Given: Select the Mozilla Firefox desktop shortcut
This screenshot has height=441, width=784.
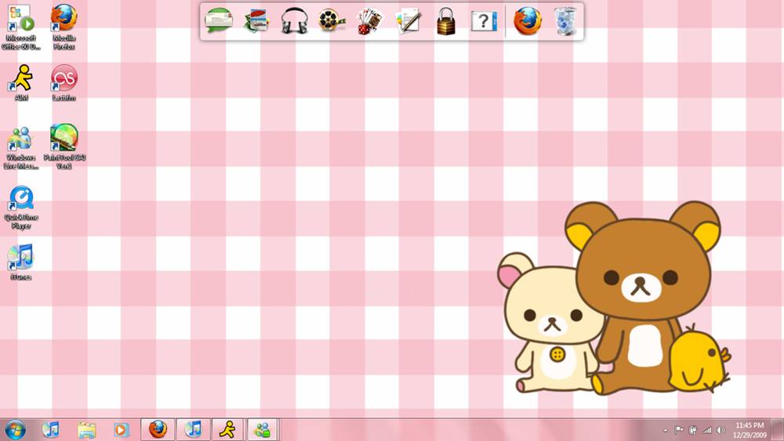Looking at the screenshot, I should tap(64, 27).
